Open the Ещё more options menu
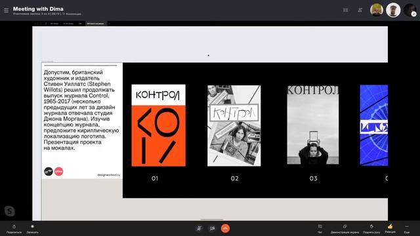Screen dimensions: 420x236 point(407,229)
